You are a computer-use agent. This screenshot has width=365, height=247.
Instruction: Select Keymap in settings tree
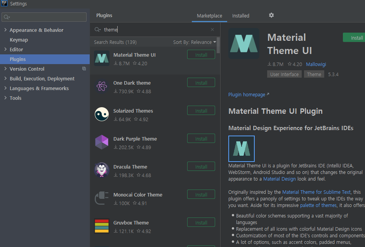pos(19,40)
